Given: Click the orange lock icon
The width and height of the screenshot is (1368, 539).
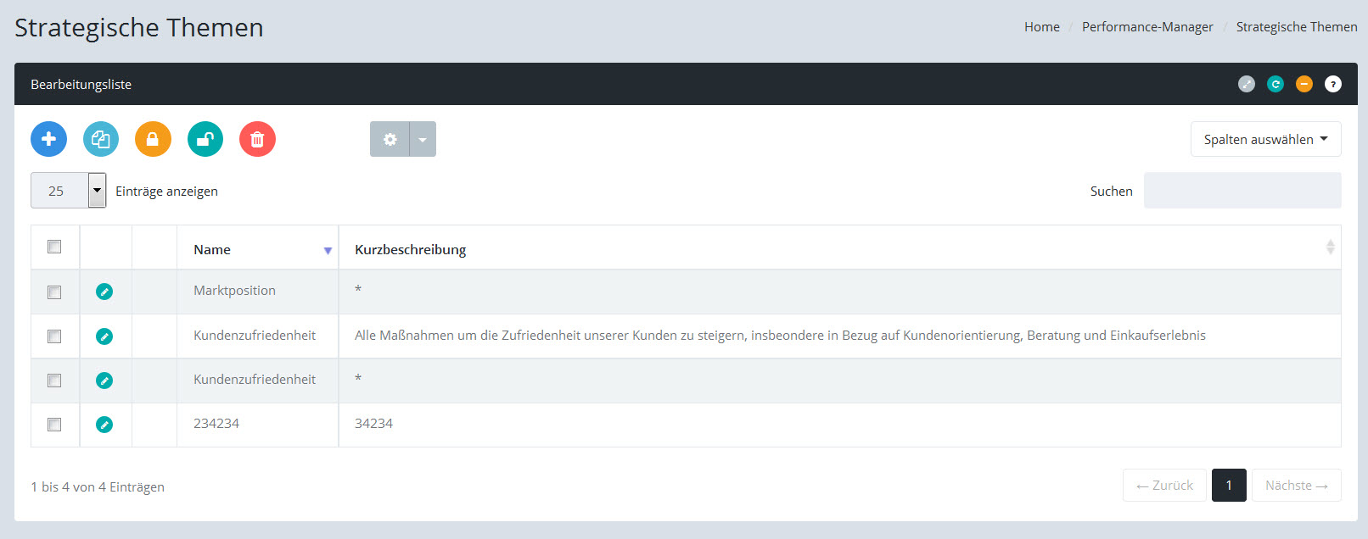Looking at the screenshot, I should pos(153,139).
